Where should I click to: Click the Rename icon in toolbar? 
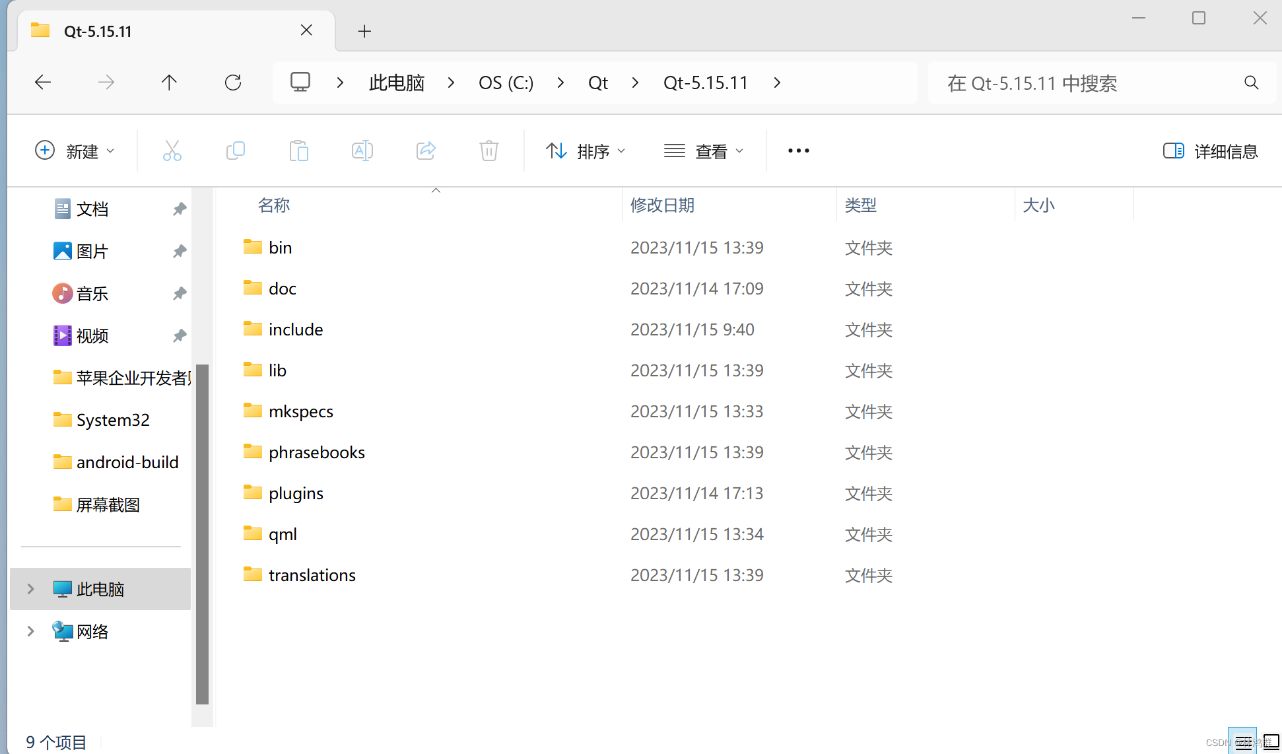click(362, 151)
